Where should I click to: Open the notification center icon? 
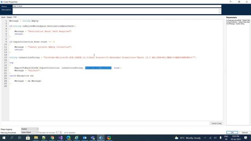(246, 137)
